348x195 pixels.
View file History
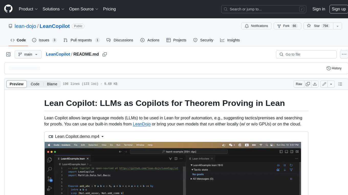tap(334, 68)
